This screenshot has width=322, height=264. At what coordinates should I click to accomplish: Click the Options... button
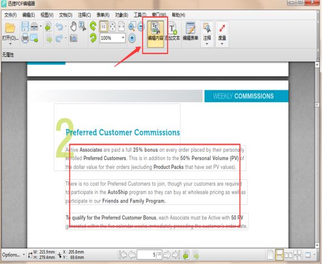point(11,255)
